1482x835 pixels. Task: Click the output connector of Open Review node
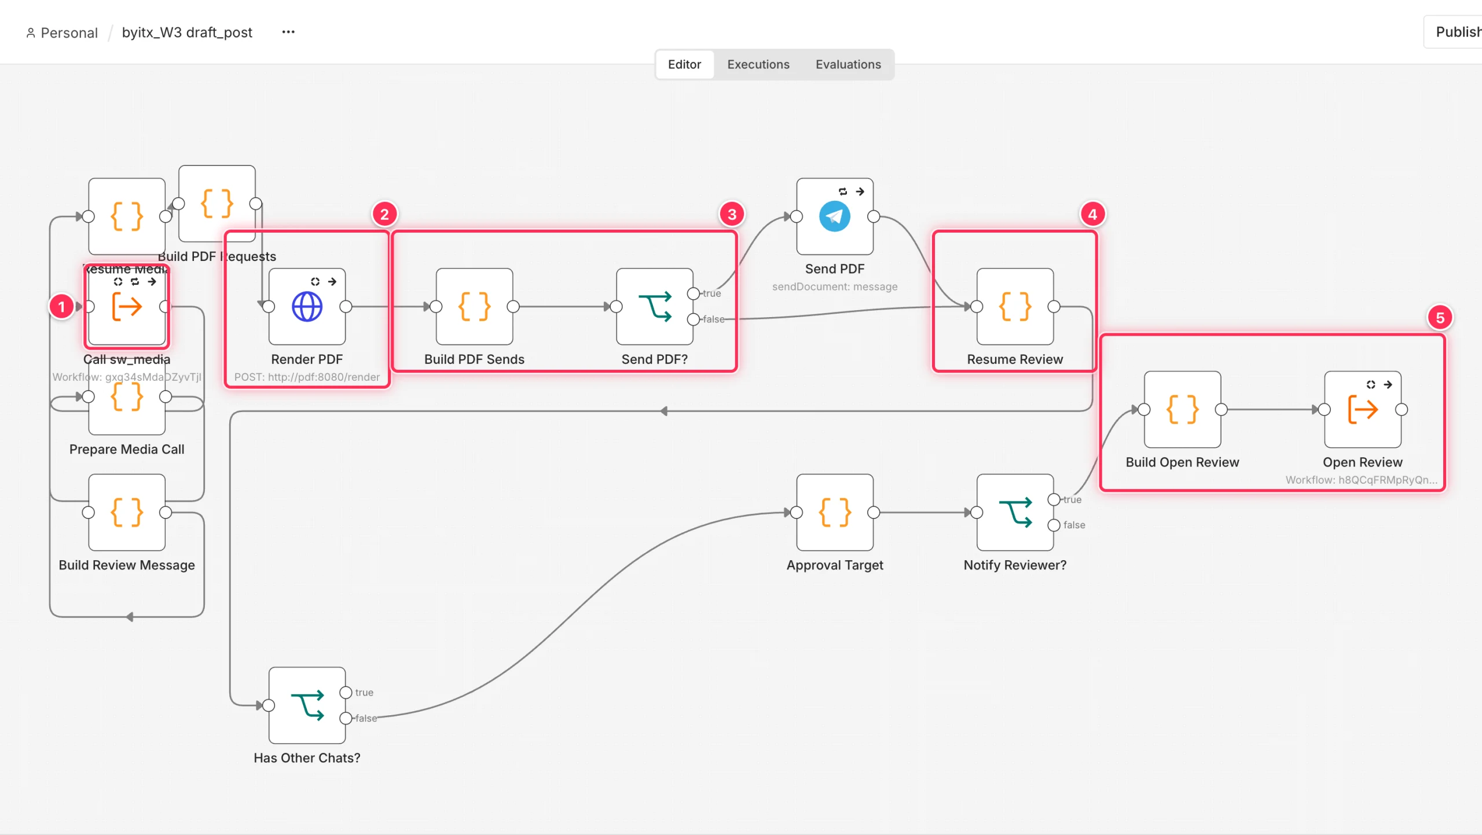(1402, 409)
